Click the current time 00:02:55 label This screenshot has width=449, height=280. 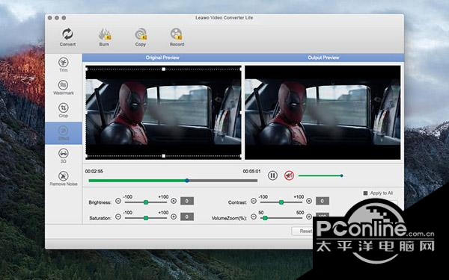[94, 172]
